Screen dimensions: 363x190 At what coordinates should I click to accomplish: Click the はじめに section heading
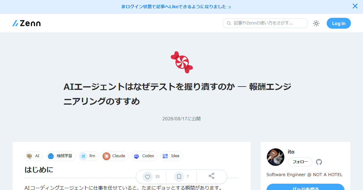click(39, 170)
